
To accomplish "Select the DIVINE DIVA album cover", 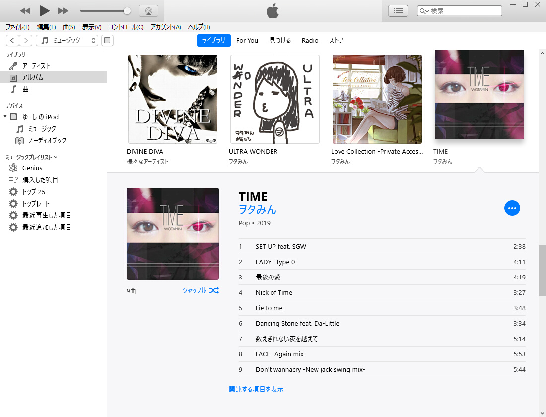I will point(173,99).
